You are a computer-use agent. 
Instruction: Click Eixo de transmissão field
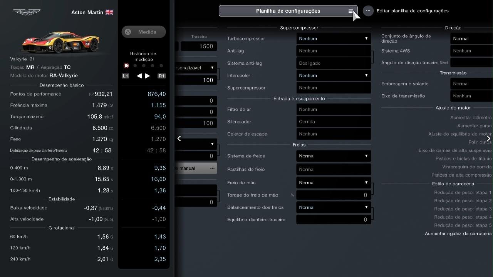tap(471, 96)
